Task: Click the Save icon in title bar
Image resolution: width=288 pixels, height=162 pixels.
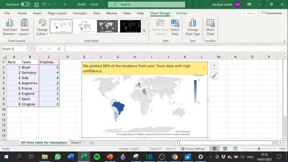Action: tap(36, 4)
